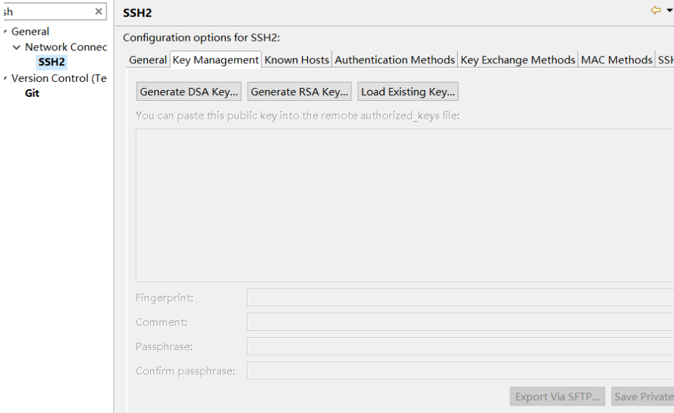Collapse the Version Control tree node
The height and width of the screenshot is (413, 674).
tap(5, 78)
